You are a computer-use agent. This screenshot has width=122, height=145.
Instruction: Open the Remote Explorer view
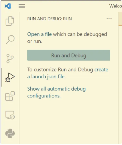[x=10, y=115]
